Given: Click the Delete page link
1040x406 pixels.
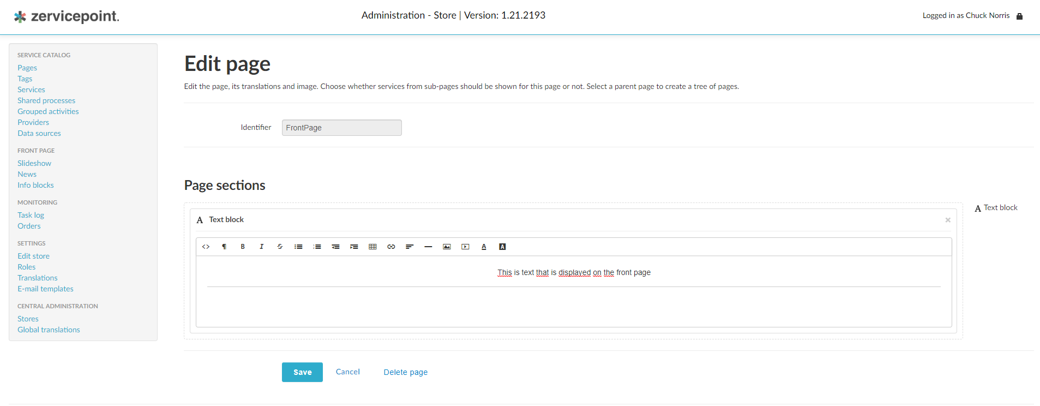Looking at the screenshot, I should (405, 372).
